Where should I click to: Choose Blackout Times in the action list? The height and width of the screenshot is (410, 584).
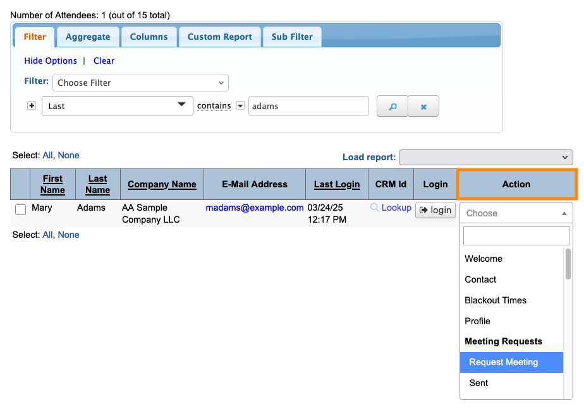(x=496, y=300)
